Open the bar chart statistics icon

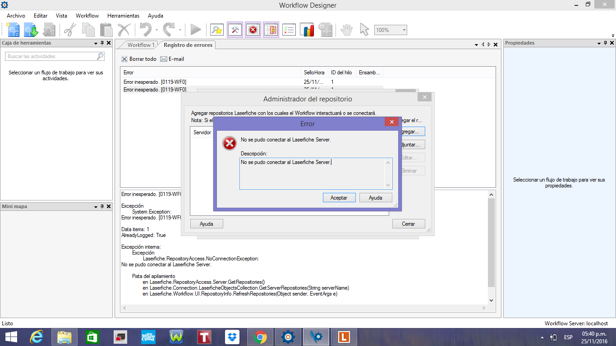point(307,30)
